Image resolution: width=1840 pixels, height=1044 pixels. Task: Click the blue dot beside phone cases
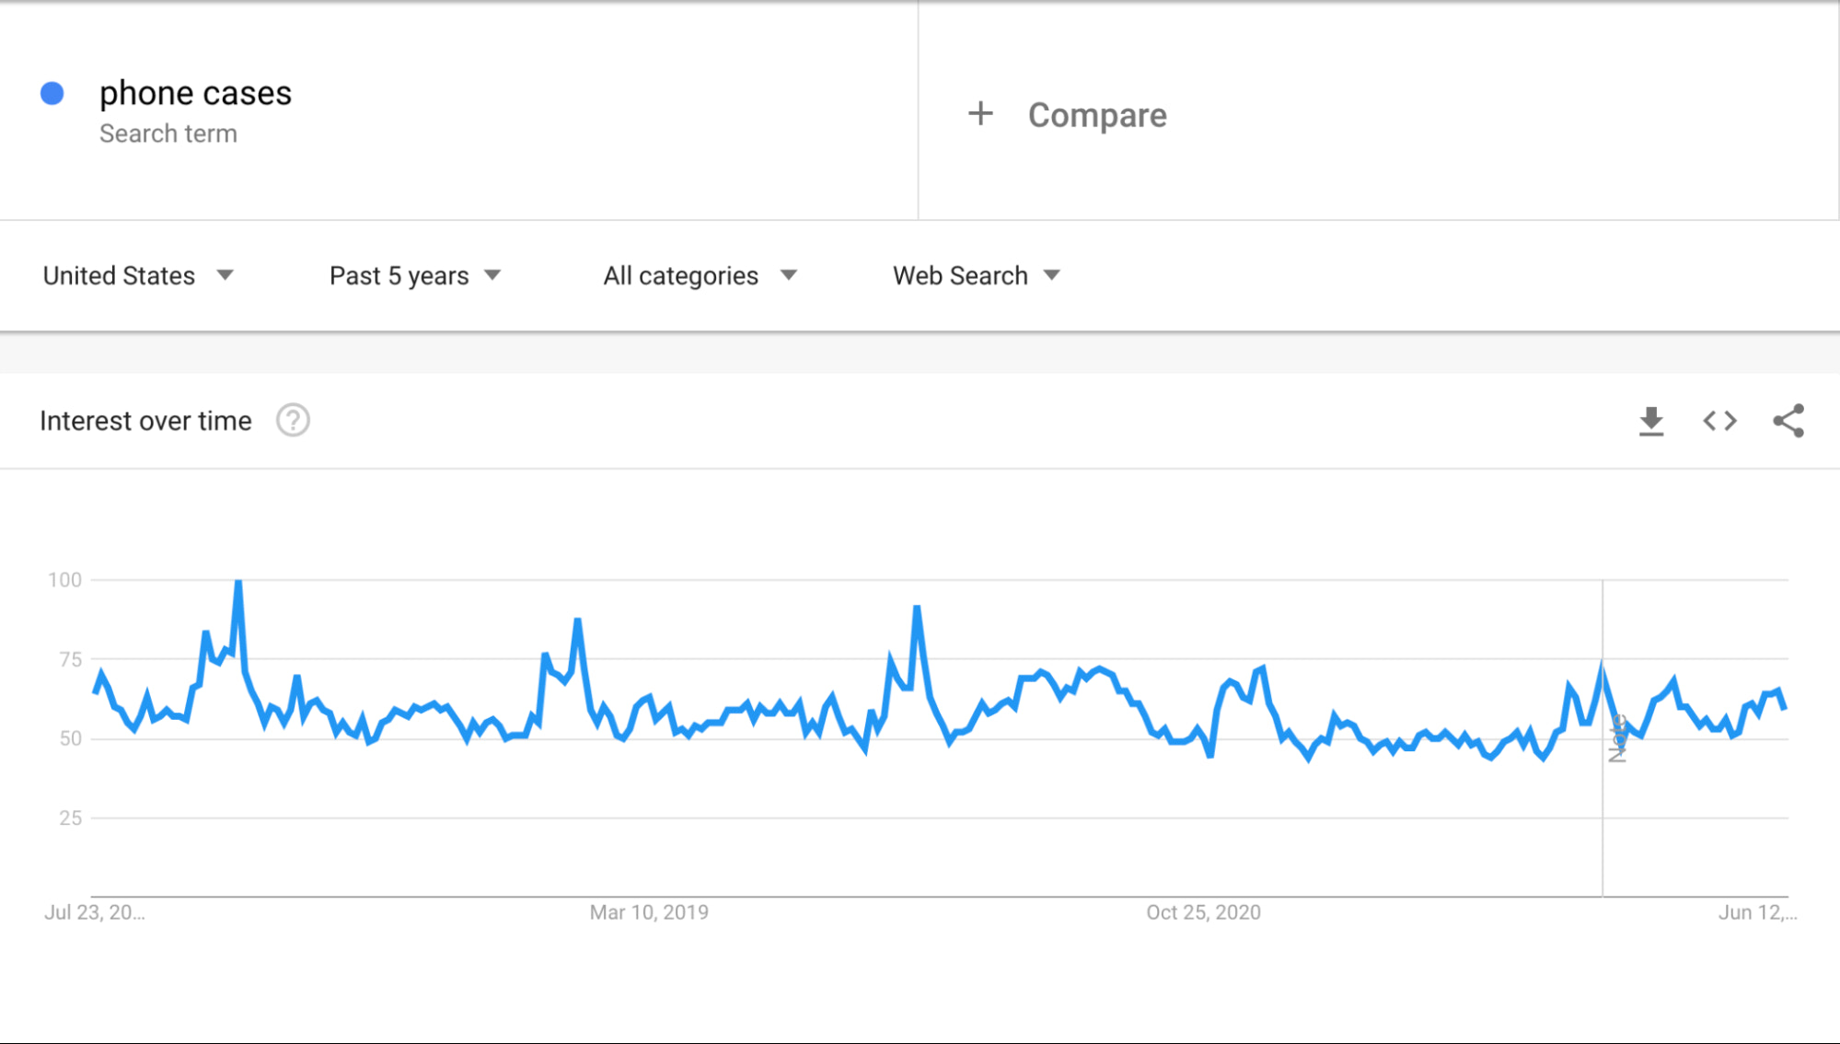[52, 93]
